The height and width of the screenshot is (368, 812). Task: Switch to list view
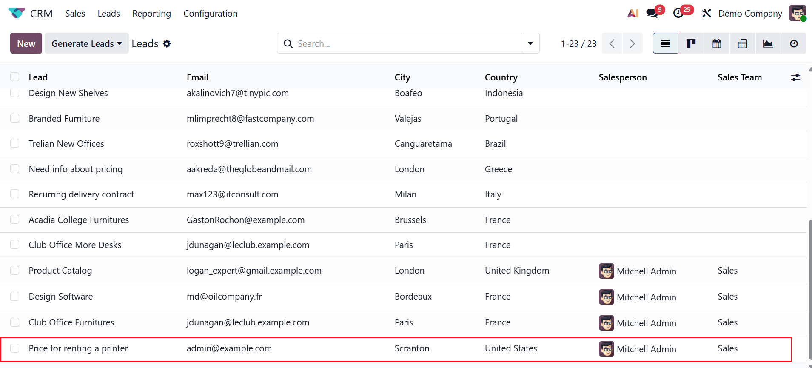coord(665,43)
